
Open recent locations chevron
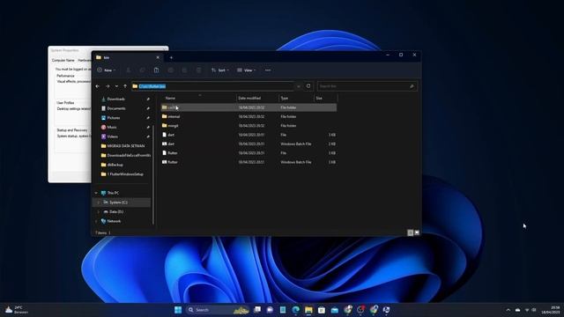(x=116, y=86)
